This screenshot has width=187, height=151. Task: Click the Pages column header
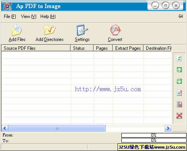[x=103, y=48]
